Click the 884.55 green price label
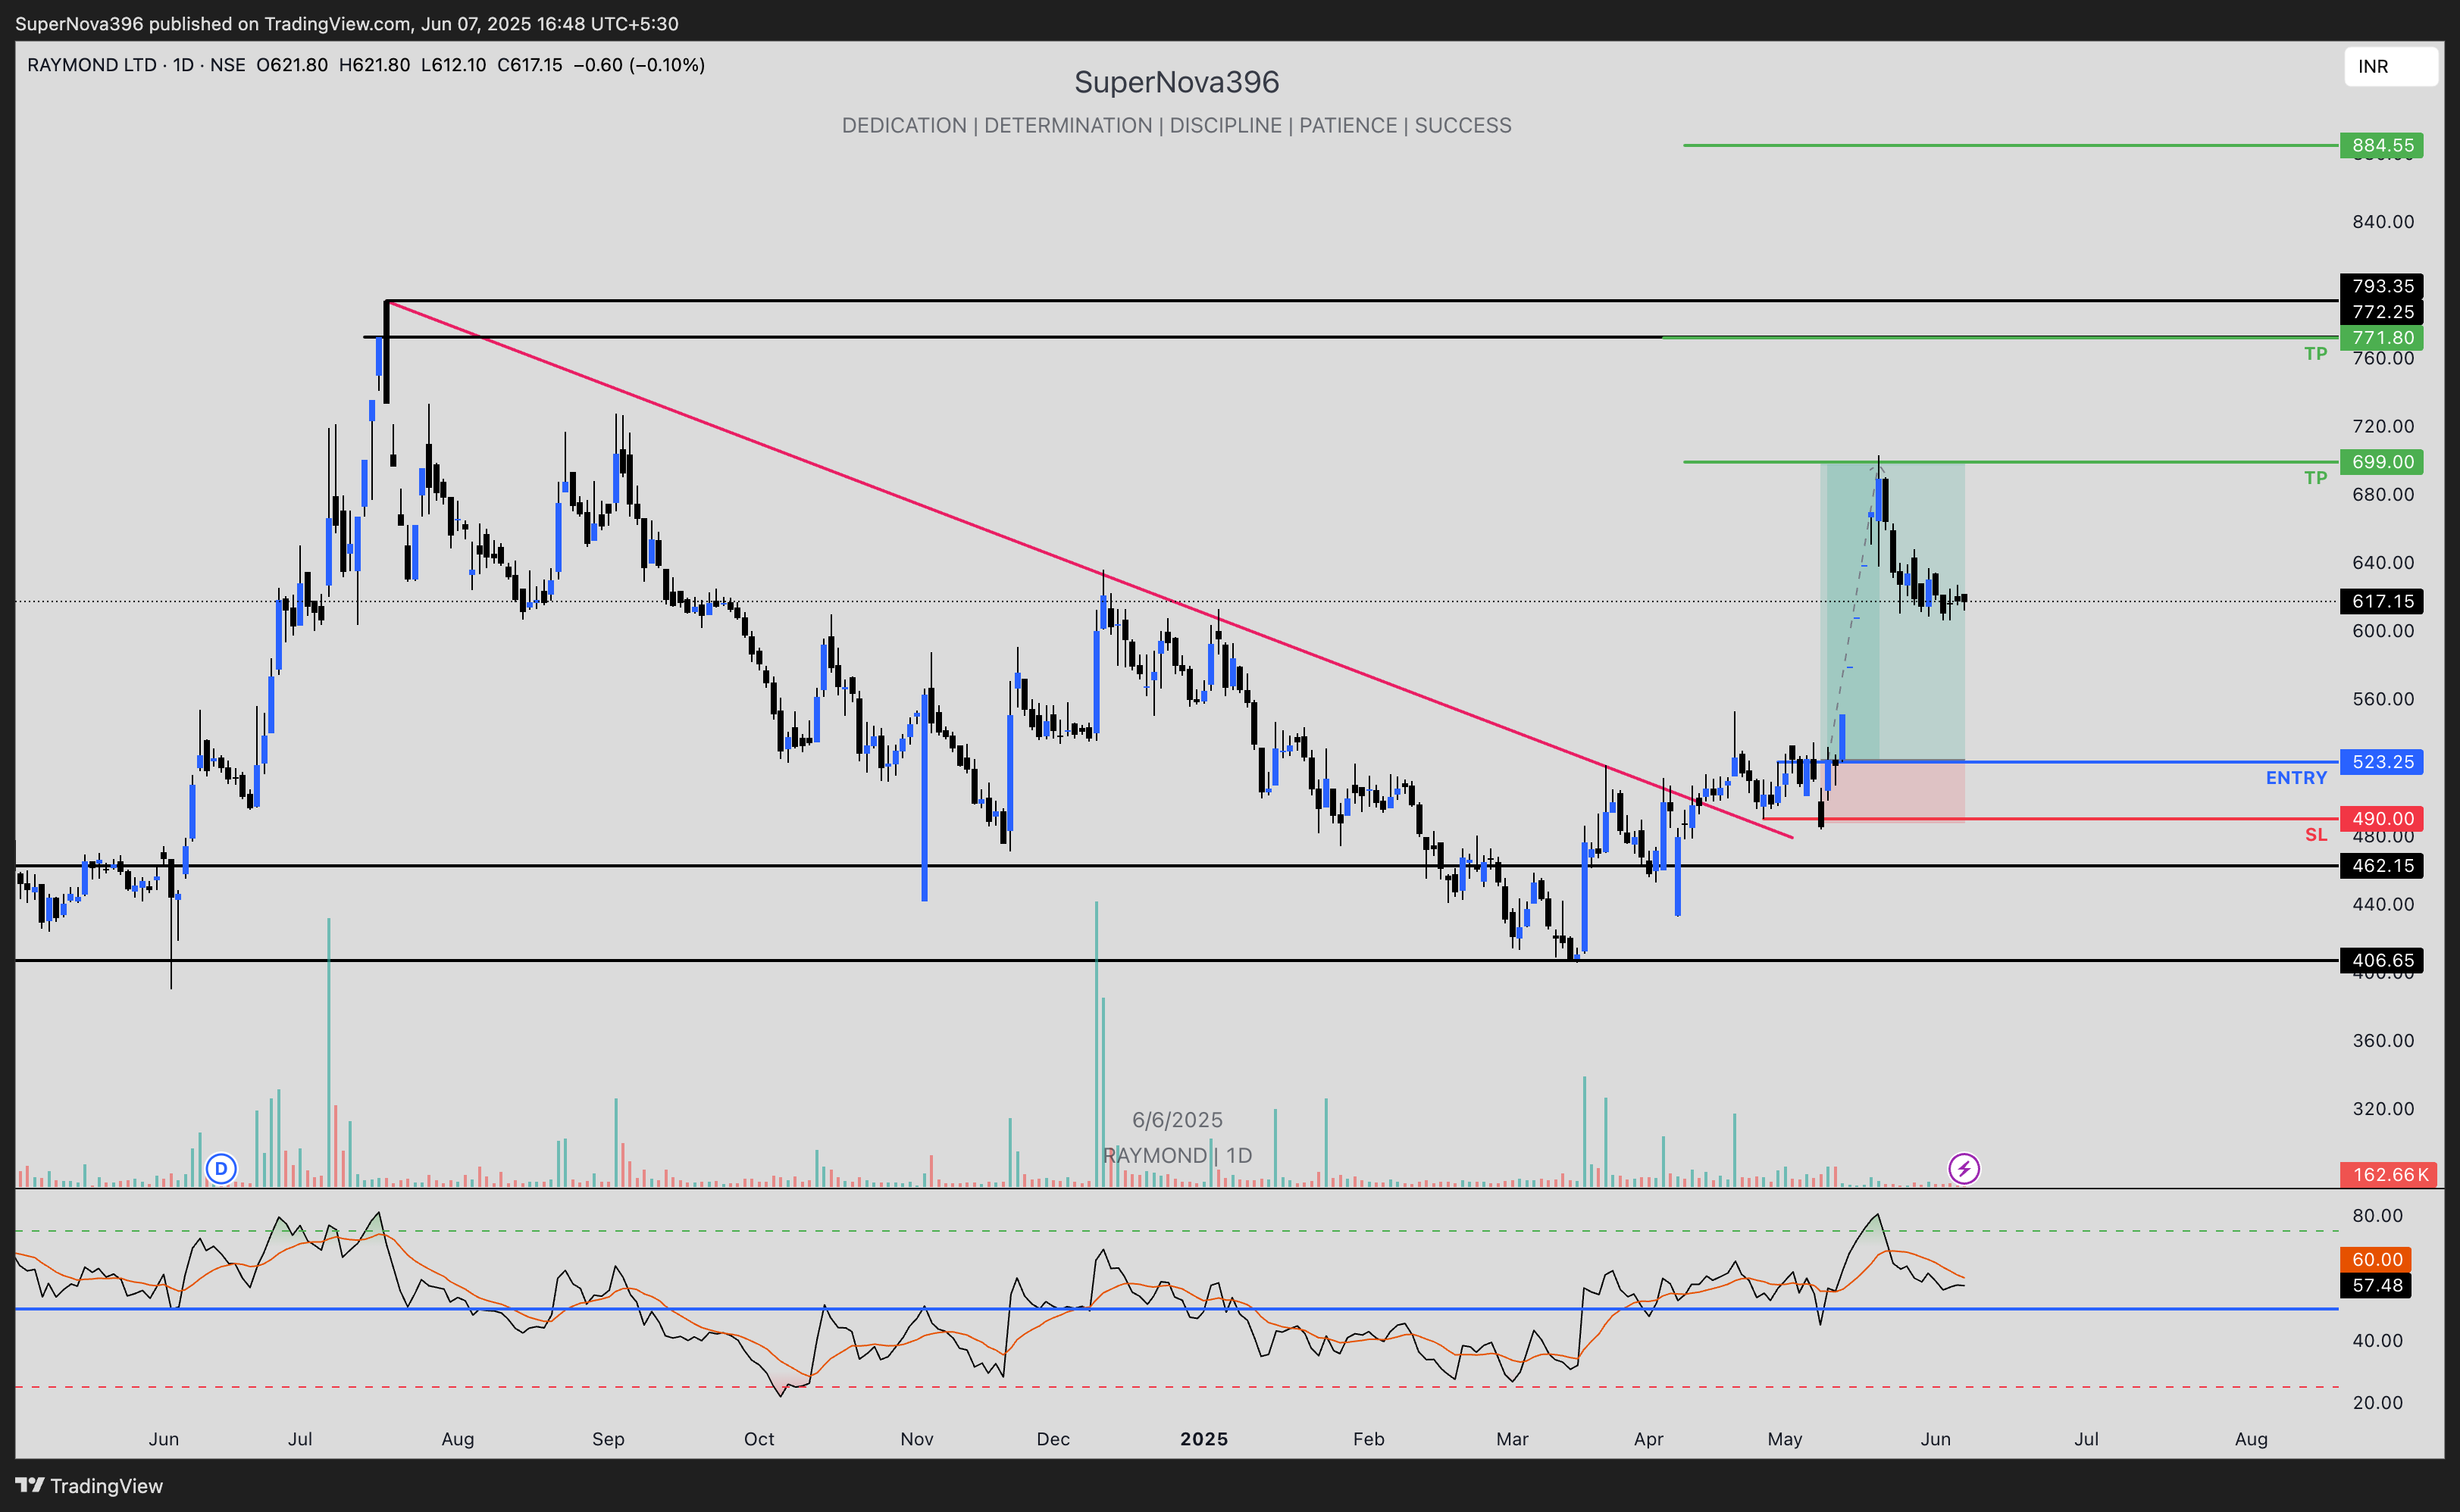 click(2382, 146)
